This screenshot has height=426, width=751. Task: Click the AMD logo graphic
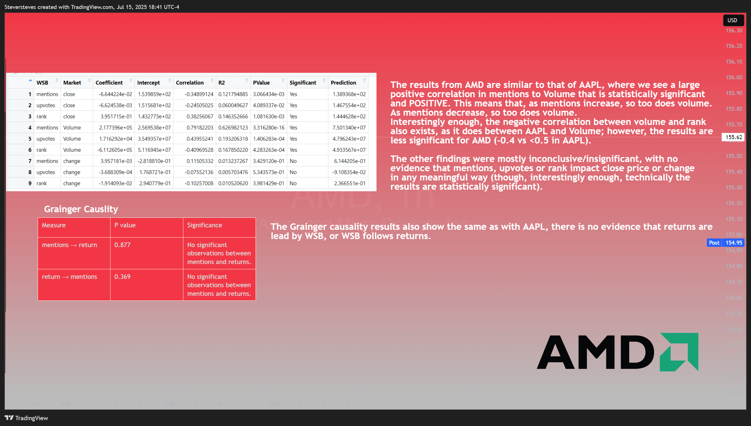pos(617,352)
